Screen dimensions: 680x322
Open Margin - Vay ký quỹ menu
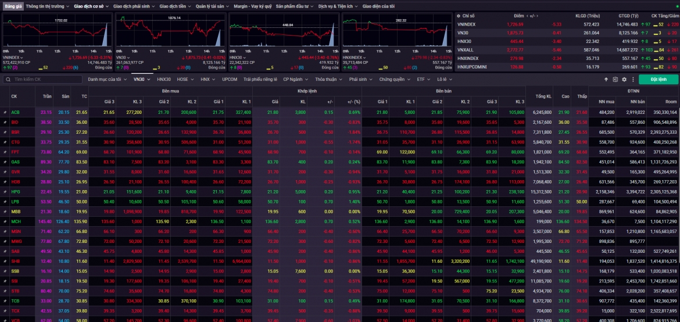point(252,6)
